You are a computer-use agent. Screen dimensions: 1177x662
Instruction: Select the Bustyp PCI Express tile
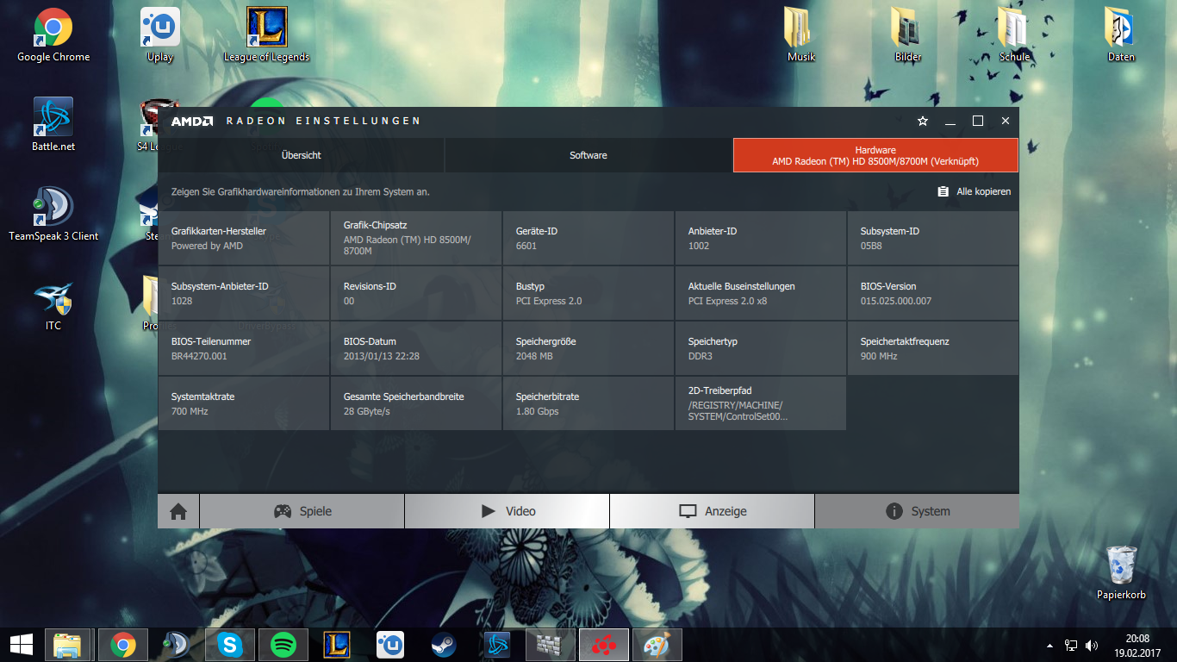click(588, 293)
